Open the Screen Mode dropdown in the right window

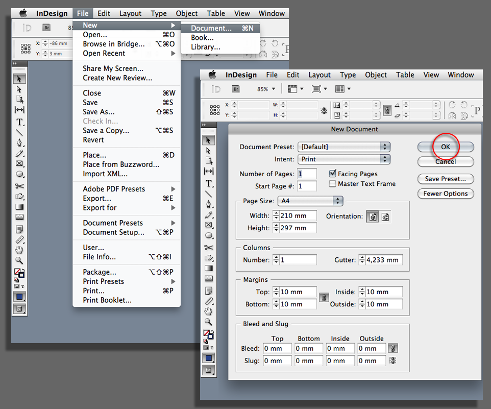click(319, 89)
